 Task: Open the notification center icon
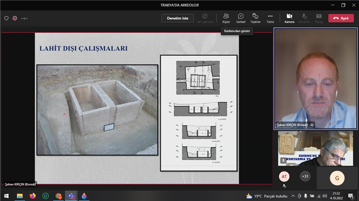tap(351, 196)
